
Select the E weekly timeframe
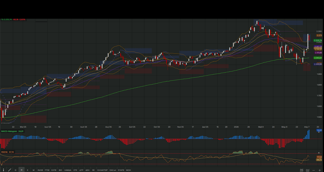pos(27,170)
